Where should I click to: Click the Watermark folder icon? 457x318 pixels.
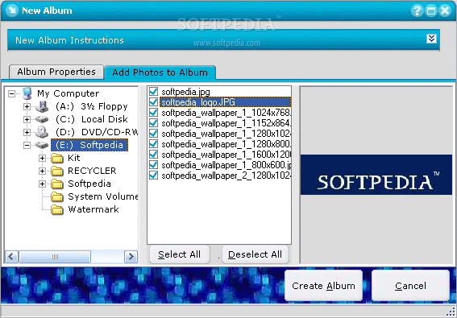(x=57, y=209)
